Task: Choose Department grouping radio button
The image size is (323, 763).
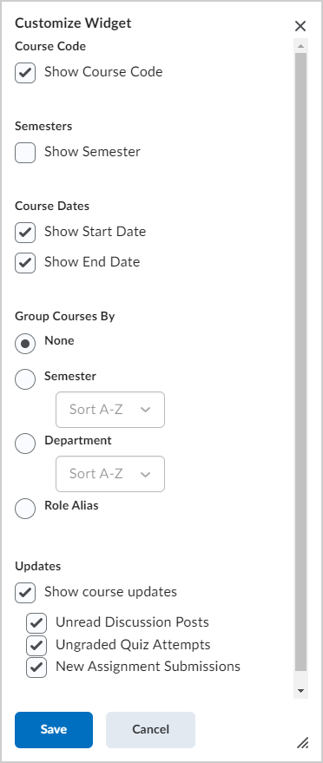Action: [x=25, y=444]
